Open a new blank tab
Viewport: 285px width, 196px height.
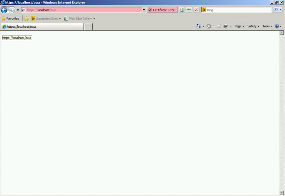pos(88,27)
